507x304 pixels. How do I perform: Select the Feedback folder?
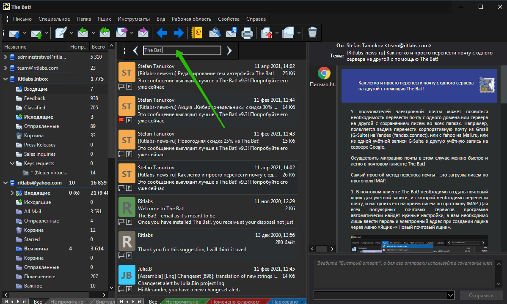coord(35,98)
